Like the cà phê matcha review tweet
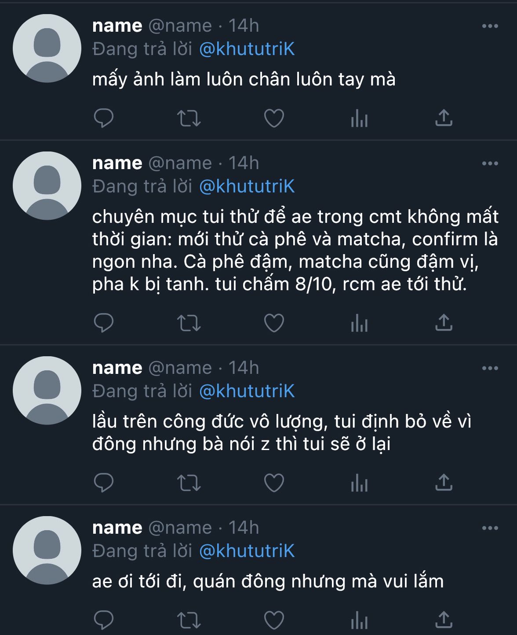 click(x=273, y=323)
